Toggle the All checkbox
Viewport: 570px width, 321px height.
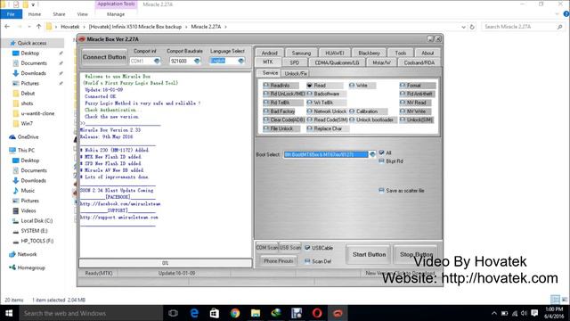point(381,152)
